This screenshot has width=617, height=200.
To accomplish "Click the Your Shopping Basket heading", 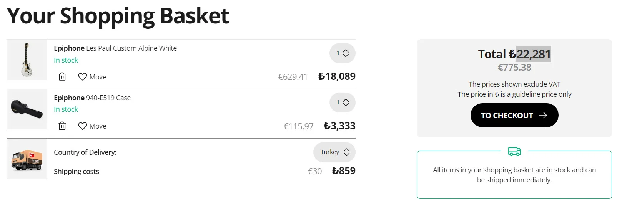I will (x=118, y=16).
